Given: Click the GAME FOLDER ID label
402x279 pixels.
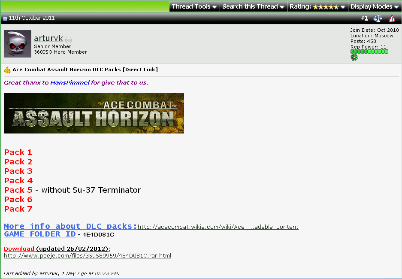Looking at the screenshot, I should click(x=40, y=234).
